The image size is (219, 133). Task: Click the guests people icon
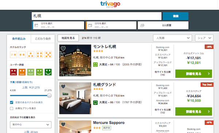pyautogui.click(x=142, y=25)
